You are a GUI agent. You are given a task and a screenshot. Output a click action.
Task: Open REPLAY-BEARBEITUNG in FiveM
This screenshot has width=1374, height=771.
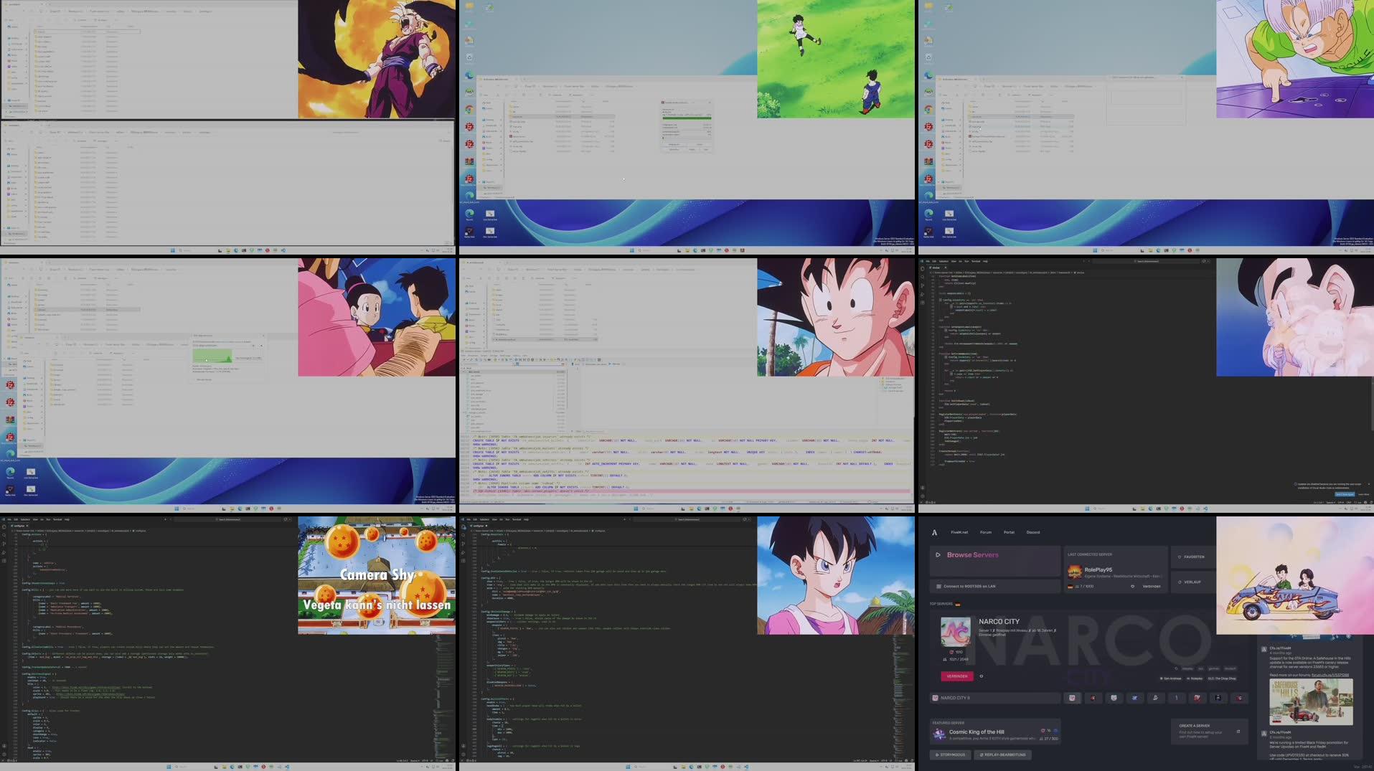1003,755
